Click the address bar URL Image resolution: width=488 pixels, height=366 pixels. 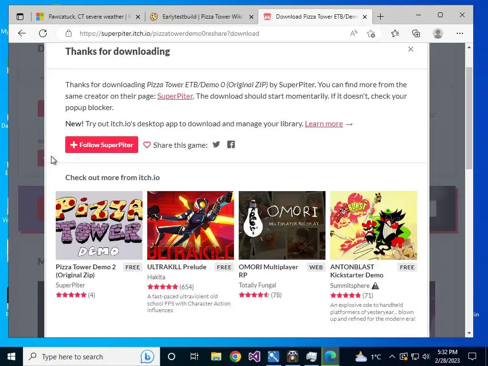(169, 34)
